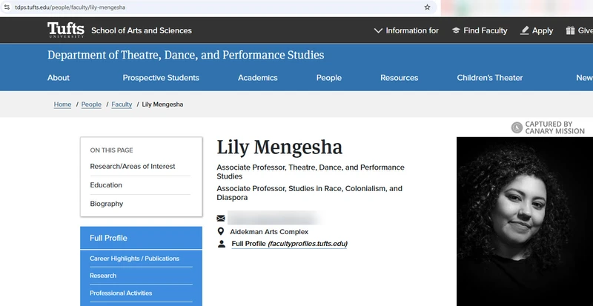This screenshot has height=306, width=593.
Task: Jump to the Education section
Action: [x=106, y=185]
